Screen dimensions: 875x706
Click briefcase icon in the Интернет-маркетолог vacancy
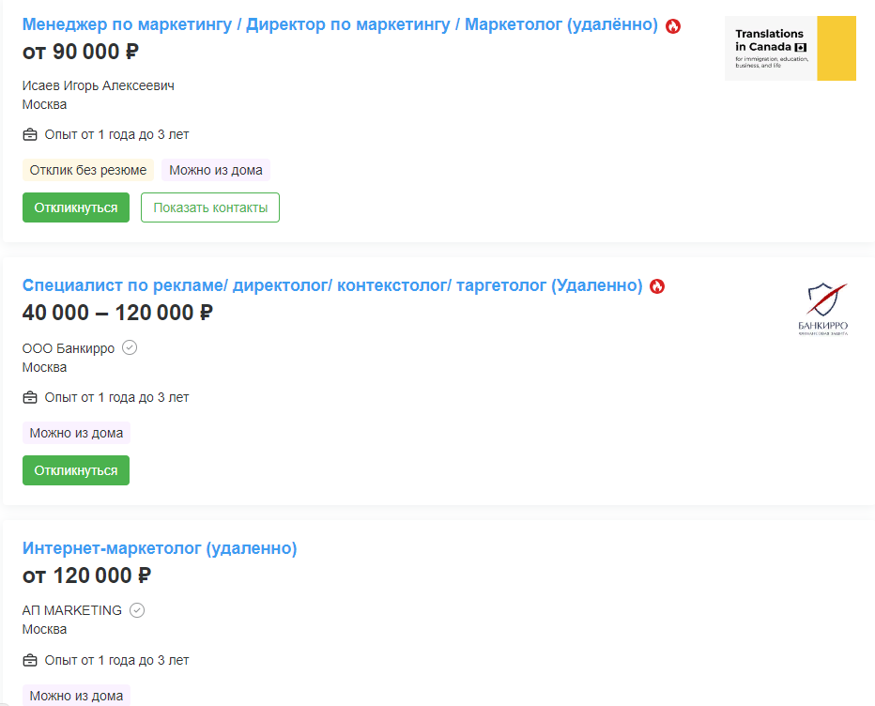[x=30, y=661]
